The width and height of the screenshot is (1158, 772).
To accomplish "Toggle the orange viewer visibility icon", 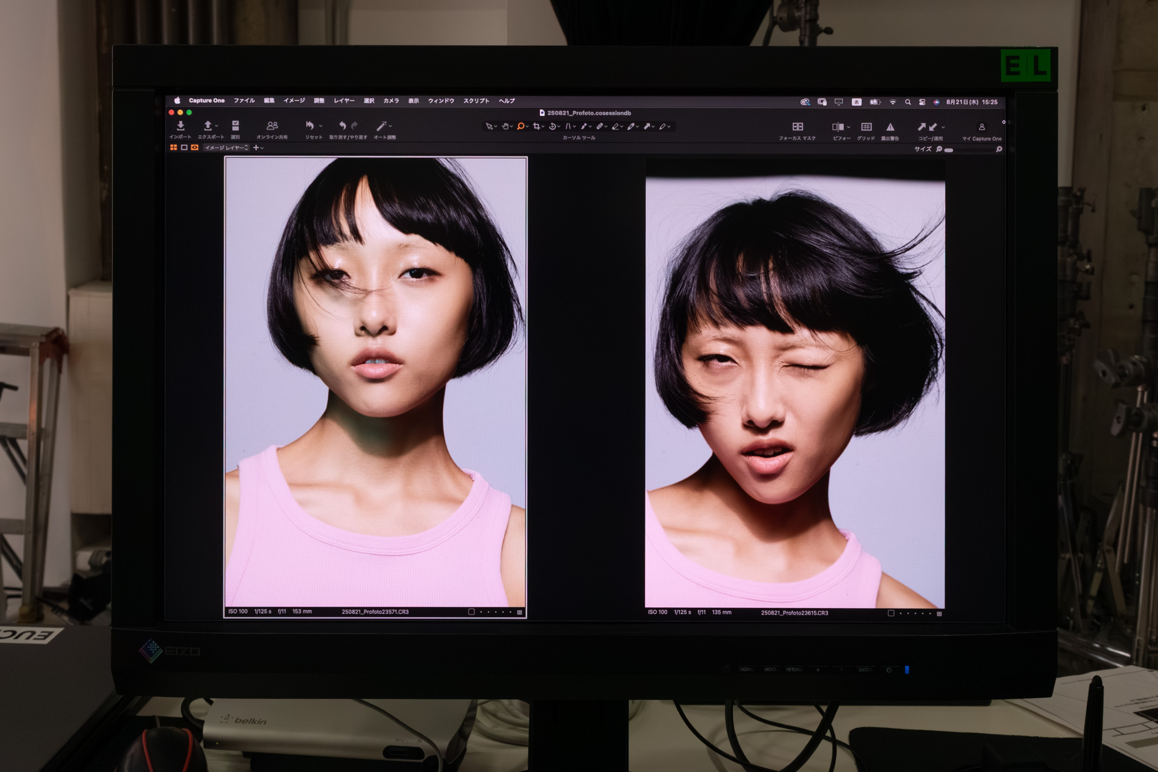I will coord(195,148).
